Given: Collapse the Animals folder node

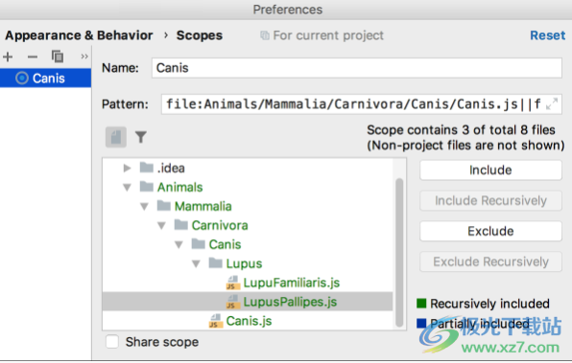Looking at the screenshot, I should pyautogui.click(x=127, y=188).
